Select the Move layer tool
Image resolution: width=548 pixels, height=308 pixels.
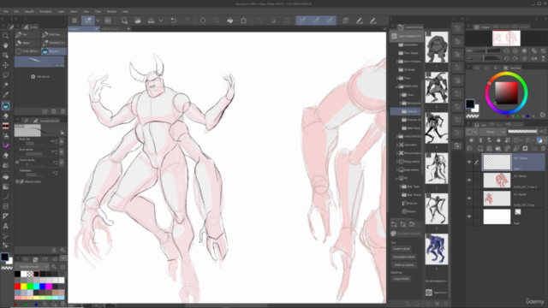[6, 65]
